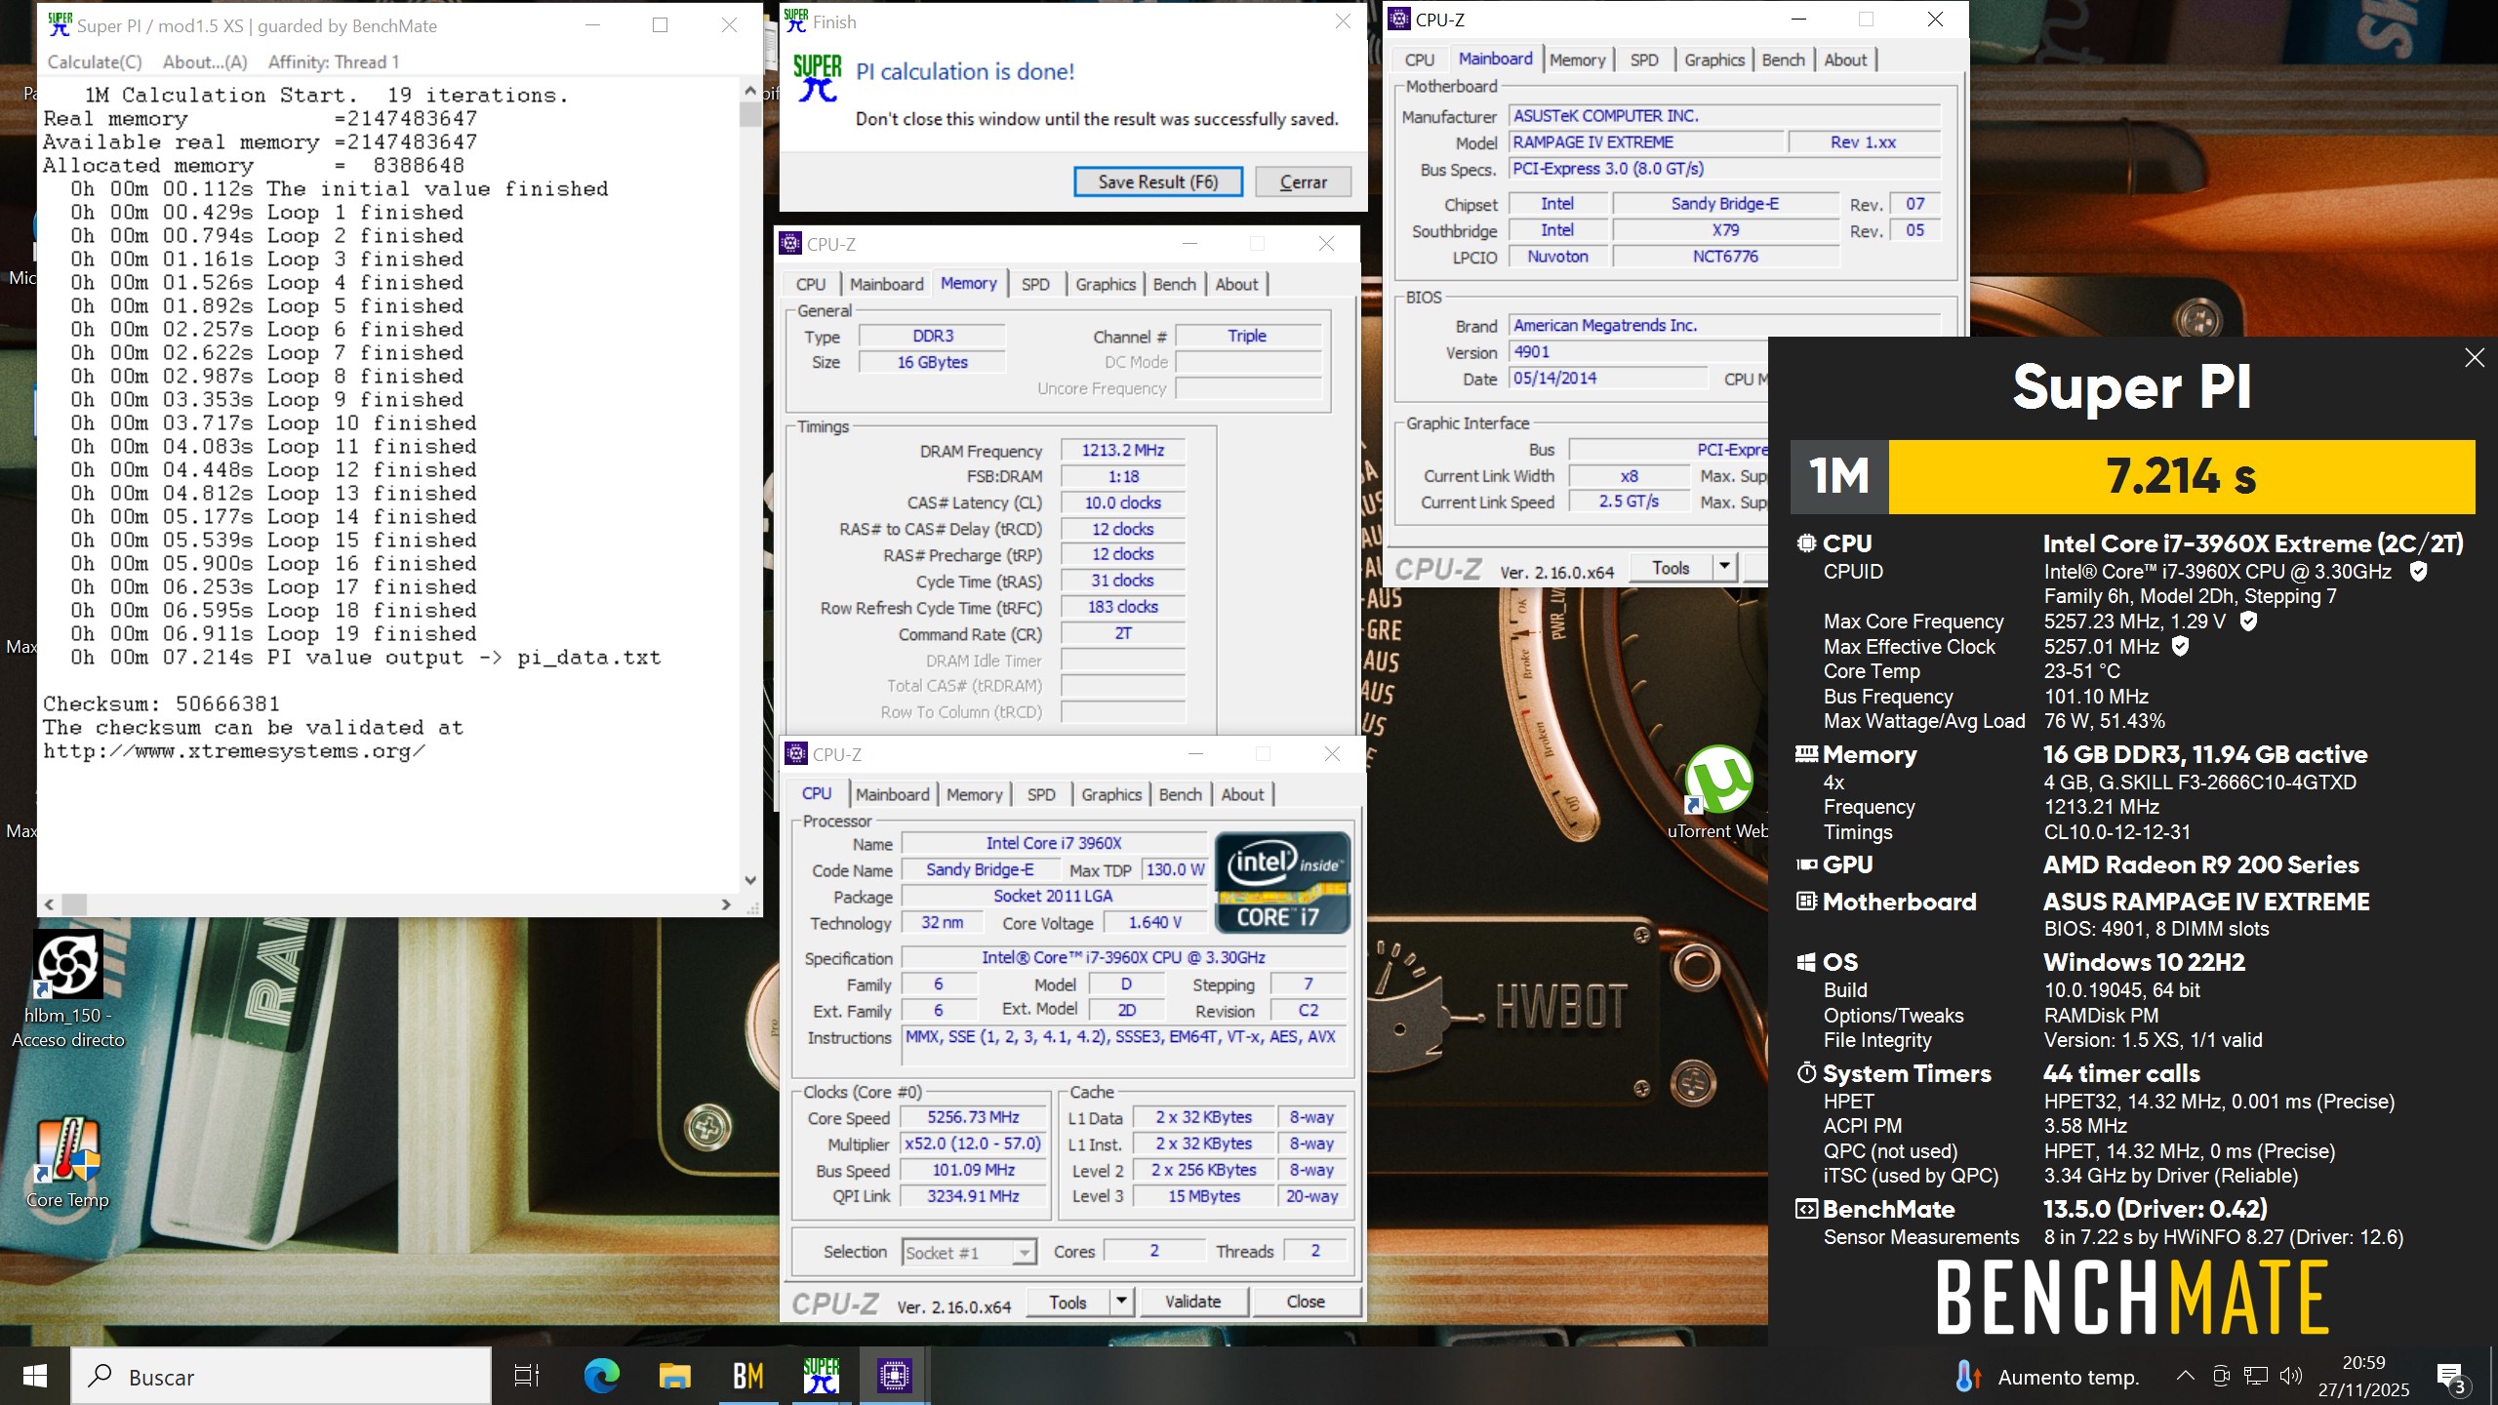
Task: Open the Tools dropdown arrow in bottom CPU-Z
Action: pyautogui.click(x=1121, y=1302)
